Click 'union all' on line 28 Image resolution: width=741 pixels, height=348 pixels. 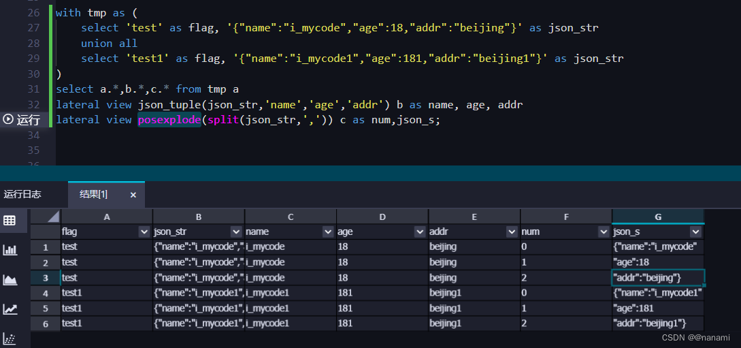tap(109, 44)
